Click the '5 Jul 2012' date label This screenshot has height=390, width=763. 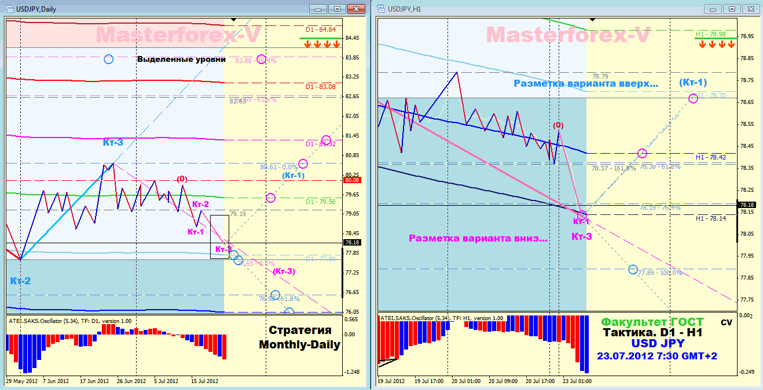[x=168, y=381]
